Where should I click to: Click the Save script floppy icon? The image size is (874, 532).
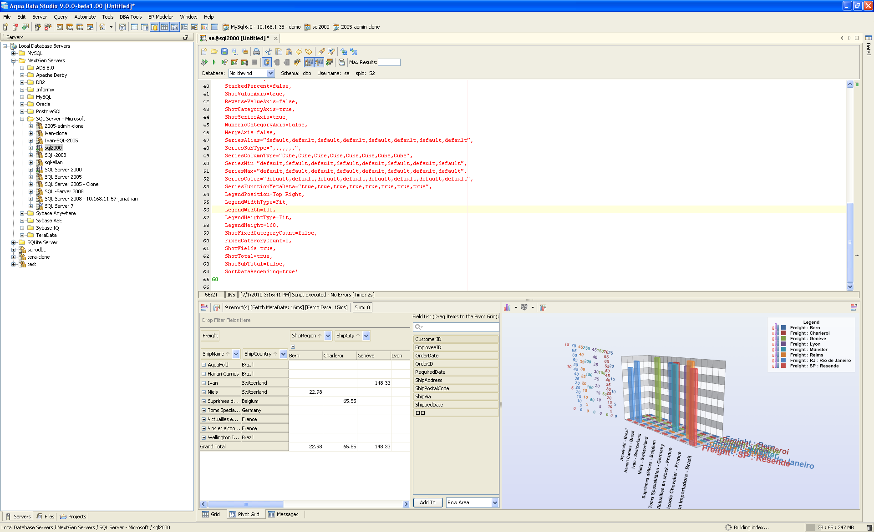click(x=224, y=52)
